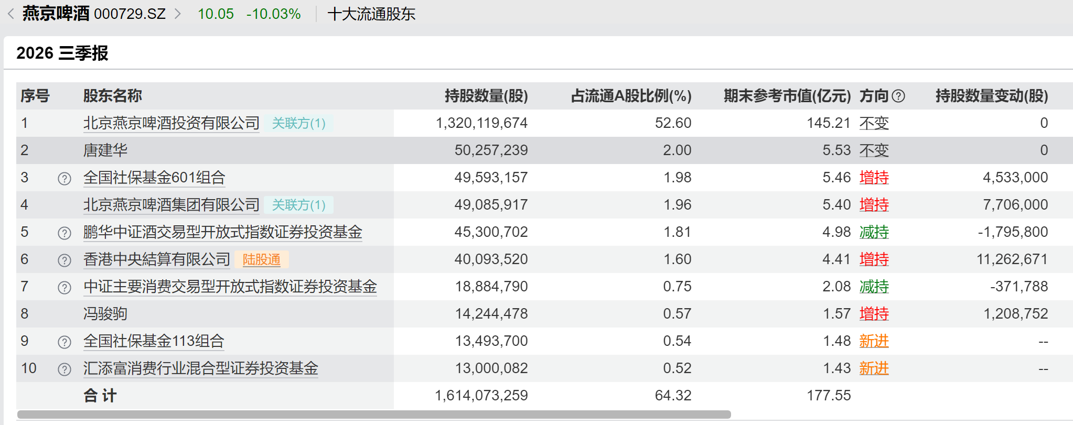Open 北京燕京啤酒投资有限公司 shareholder link

(171, 123)
